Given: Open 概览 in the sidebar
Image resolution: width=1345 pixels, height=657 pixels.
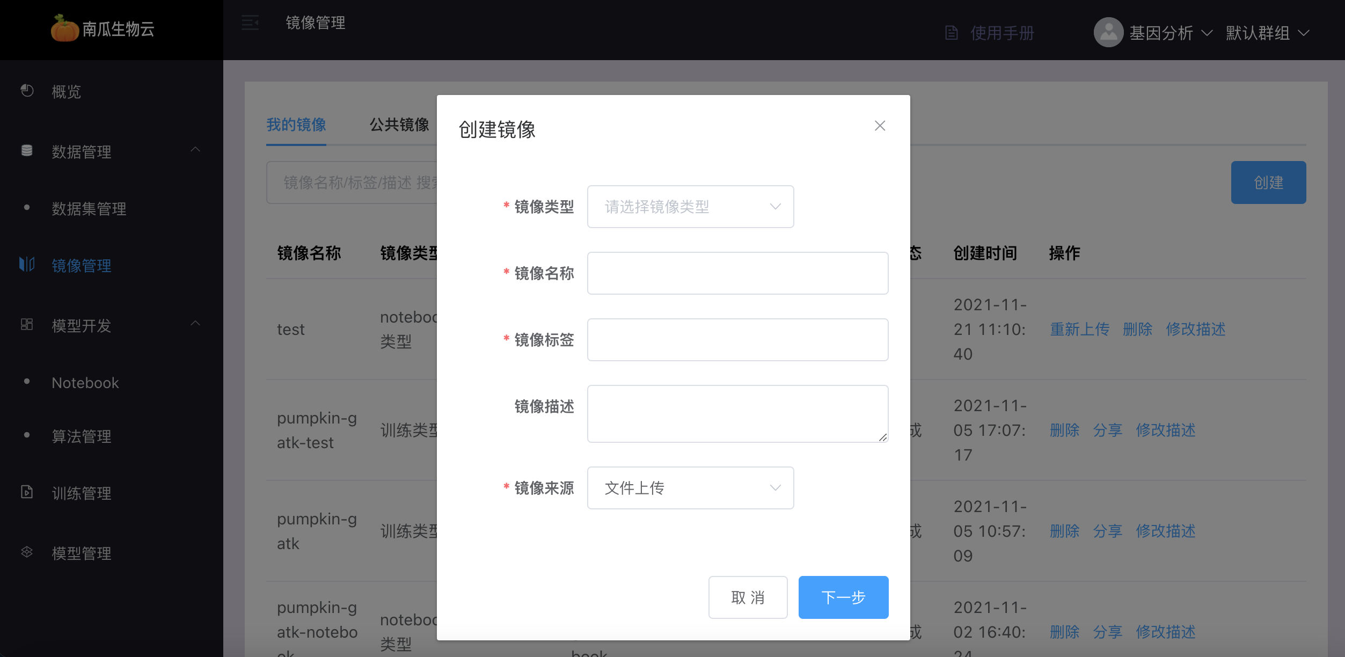Looking at the screenshot, I should coord(67,92).
